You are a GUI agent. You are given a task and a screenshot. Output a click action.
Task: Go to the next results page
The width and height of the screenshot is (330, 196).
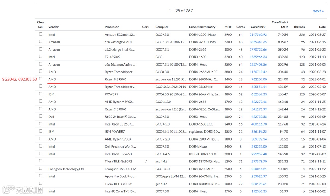pos(318,11)
